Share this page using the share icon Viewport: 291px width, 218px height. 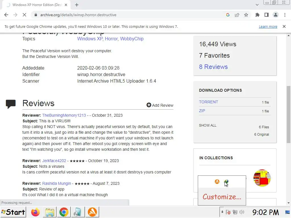pos(237,15)
